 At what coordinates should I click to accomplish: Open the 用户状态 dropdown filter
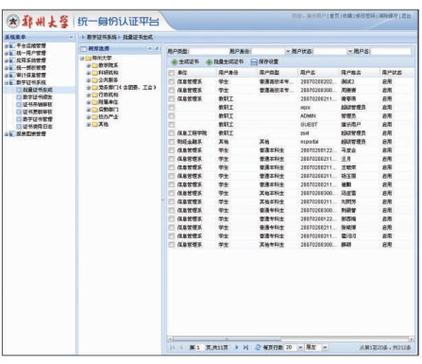coord(350,51)
